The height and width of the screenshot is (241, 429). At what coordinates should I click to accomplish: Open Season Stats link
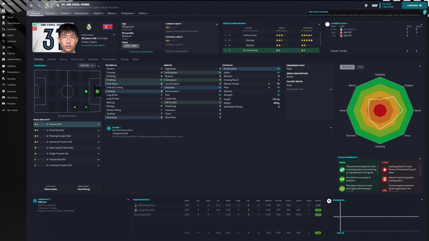coord(142,200)
